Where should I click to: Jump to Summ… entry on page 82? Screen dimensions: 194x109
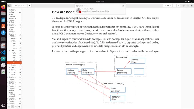(x=14, y=75)
